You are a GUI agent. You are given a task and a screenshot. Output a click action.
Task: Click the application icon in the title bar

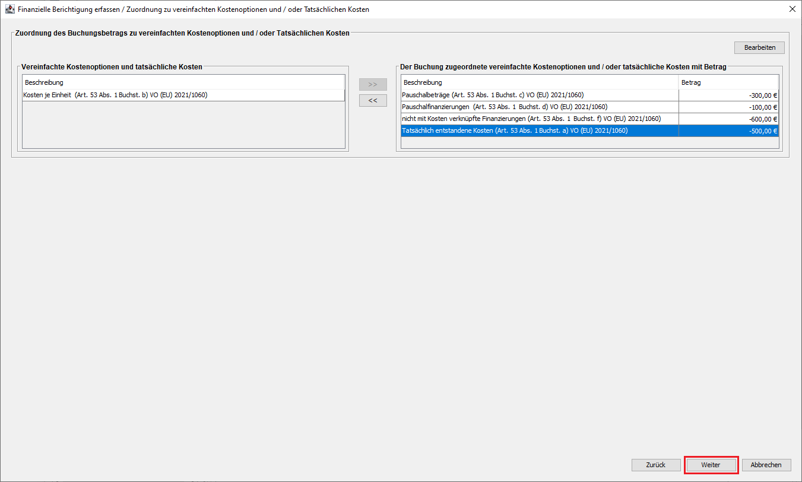pyautogui.click(x=9, y=9)
